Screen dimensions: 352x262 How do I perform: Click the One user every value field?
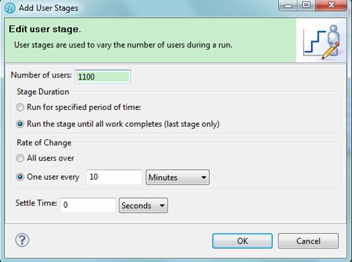click(114, 177)
